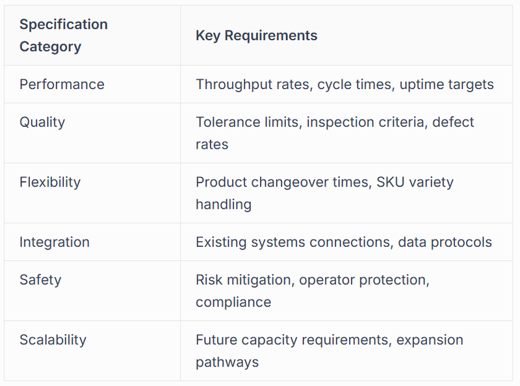
Task: Click the 'uptime targets' text
Action: 447,84
